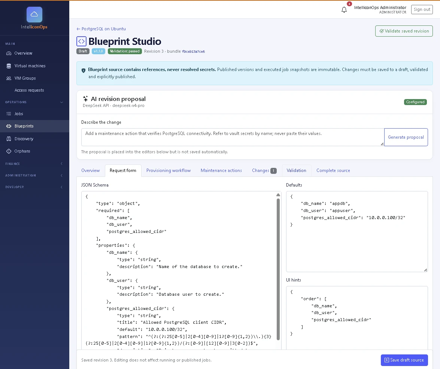440x369 pixels.
Task: Click inside the Defaults editor
Action: coord(356,231)
